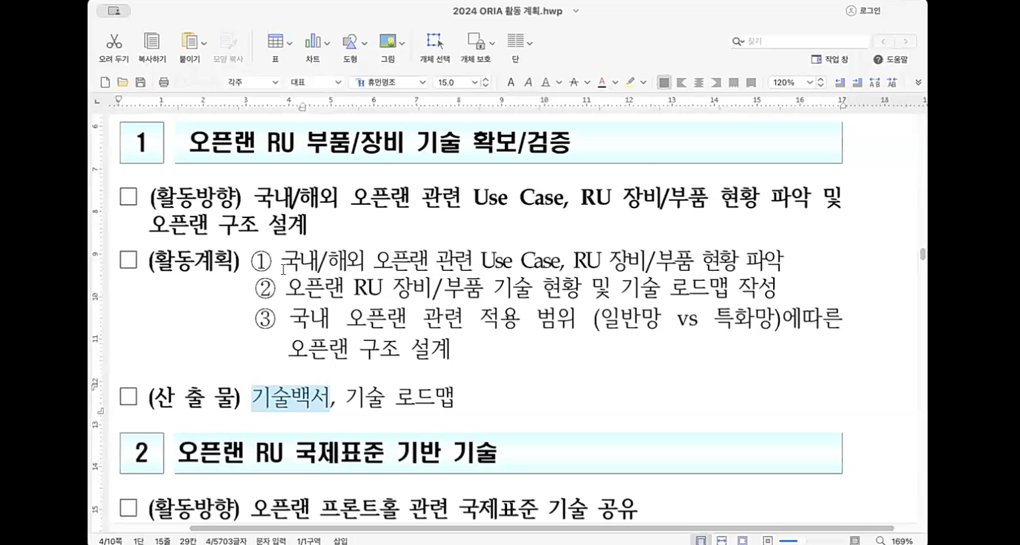Insert a picture with the 그림 icon

point(388,41)
